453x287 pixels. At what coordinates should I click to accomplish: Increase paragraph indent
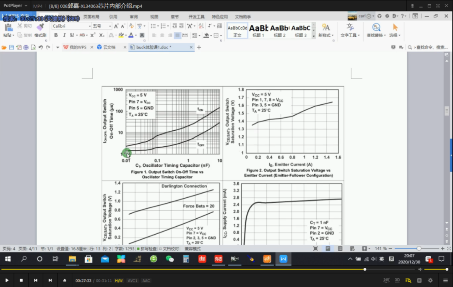point(182,26)
